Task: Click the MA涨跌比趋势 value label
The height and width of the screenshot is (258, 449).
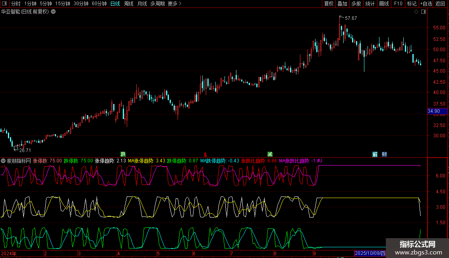Action: point(301,161)
